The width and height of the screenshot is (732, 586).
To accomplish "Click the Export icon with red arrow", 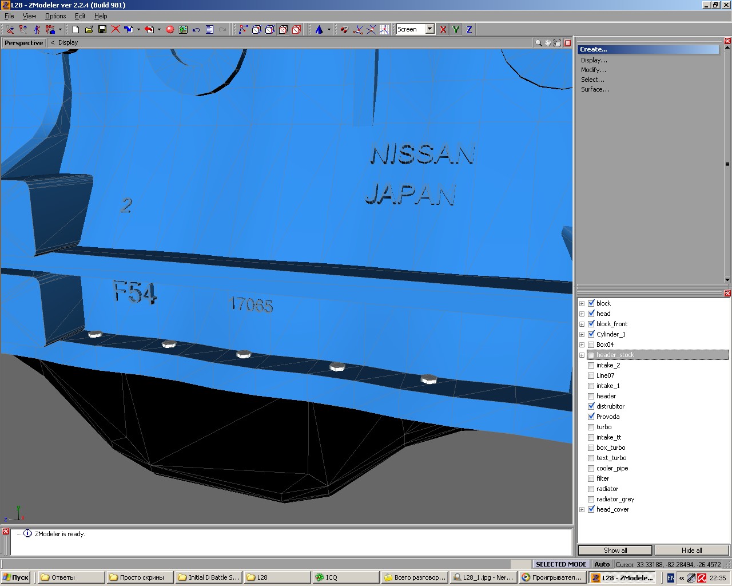I will coord(149,29).
